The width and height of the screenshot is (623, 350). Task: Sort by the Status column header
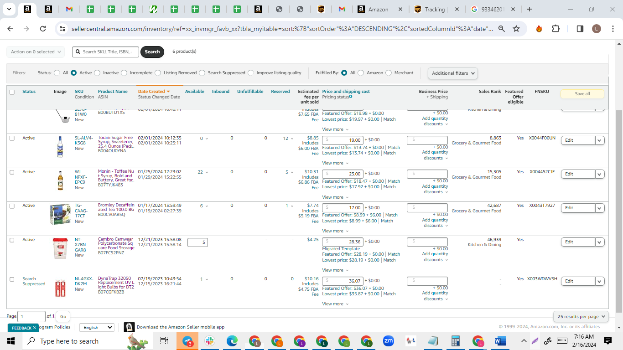click(29, 92)
